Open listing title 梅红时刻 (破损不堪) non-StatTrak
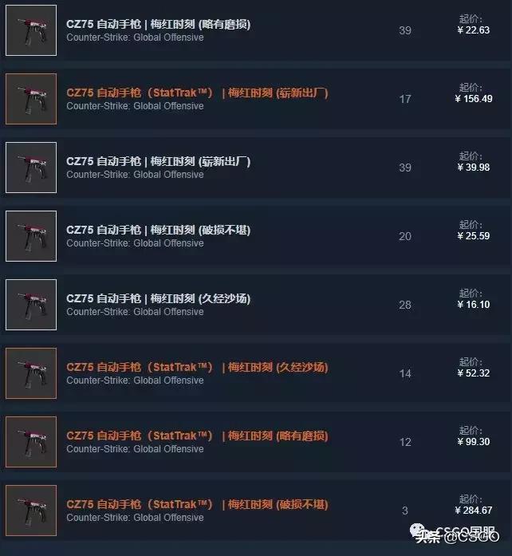512x556 pixels. (159, 230)
